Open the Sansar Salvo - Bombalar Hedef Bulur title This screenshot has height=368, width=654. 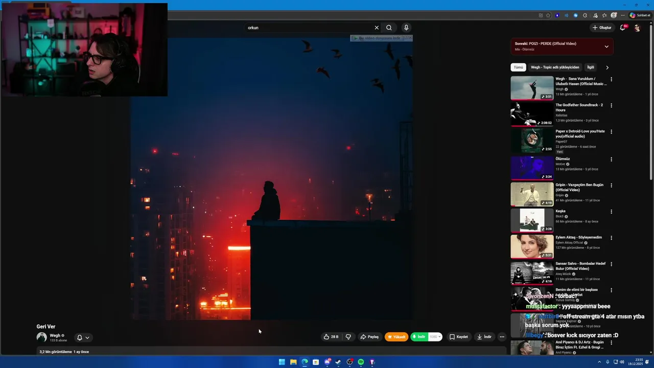(580, 266)
